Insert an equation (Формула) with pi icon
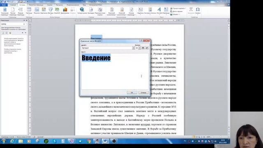 191,11
